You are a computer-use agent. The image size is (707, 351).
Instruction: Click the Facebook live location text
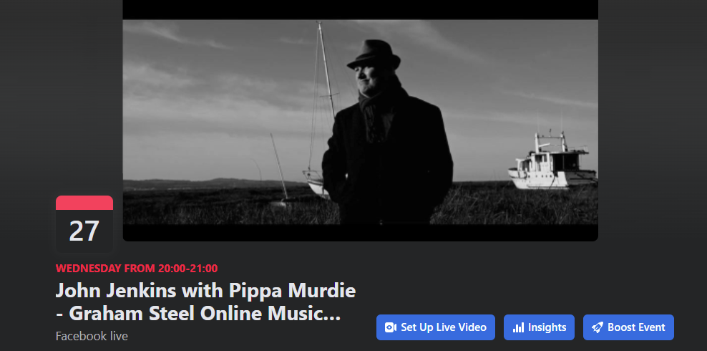pyautogui.click(x=92, y=336)
